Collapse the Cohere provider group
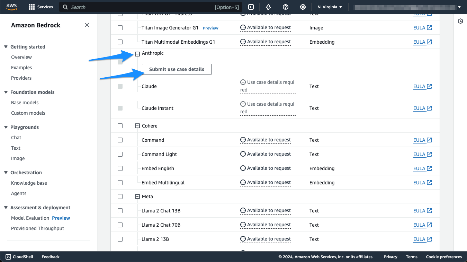Viewport: 467px width, 262px height. click(137, 126)
